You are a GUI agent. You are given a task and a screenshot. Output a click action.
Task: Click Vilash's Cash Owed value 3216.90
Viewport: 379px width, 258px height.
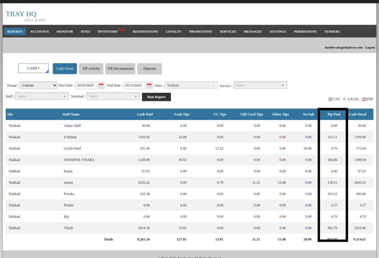(x=360, y=228)
